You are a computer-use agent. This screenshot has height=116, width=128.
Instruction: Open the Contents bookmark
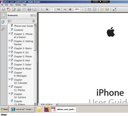click(18, 30)
